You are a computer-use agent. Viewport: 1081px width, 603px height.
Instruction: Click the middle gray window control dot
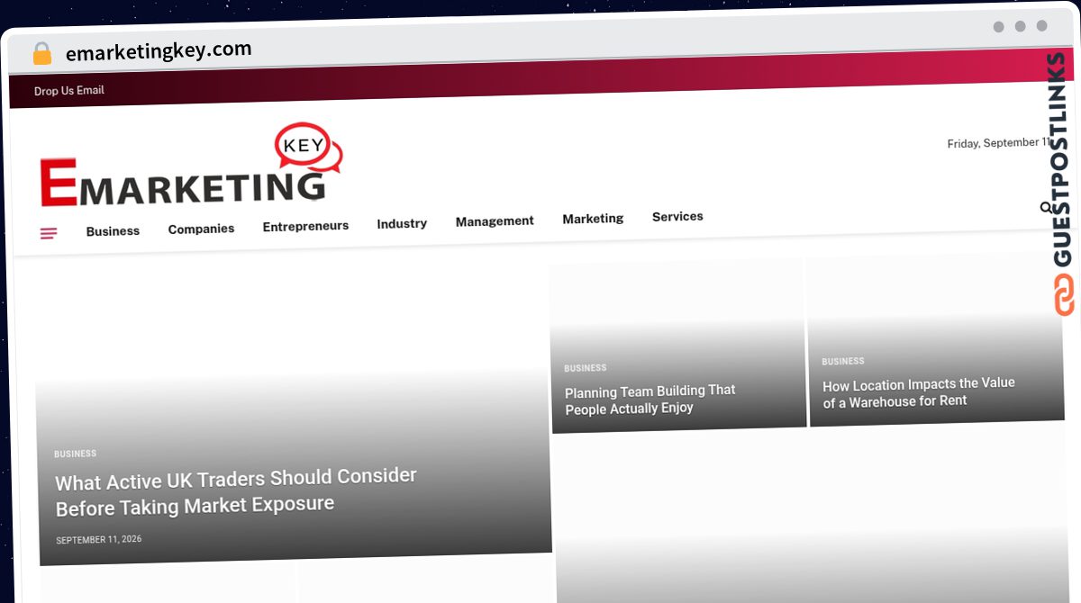pyautogui.click(x=1020, y=26)
